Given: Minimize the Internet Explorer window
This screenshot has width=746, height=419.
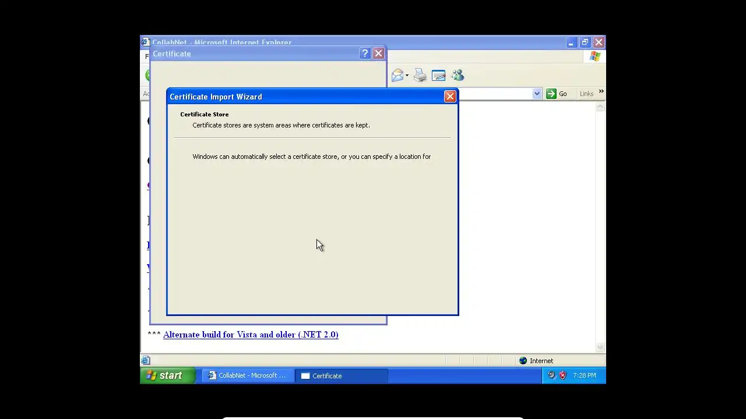Looking at the screenshot, I should tap(571, 42).
